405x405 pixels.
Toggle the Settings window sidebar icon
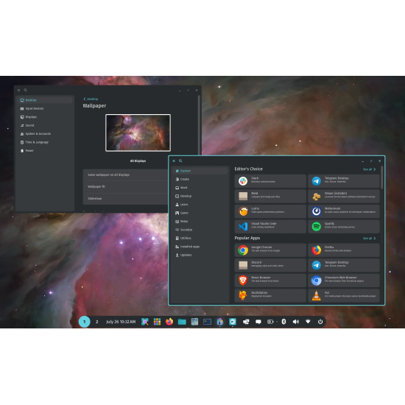[19, 90]
